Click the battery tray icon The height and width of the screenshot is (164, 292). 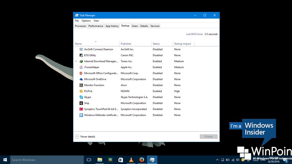[227, 160]
